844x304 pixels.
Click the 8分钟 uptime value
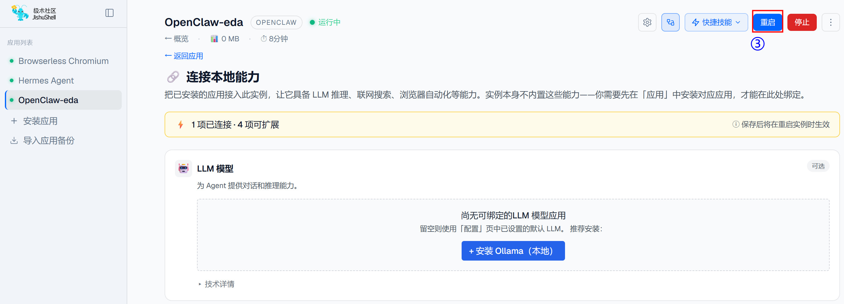click(x=278, y=39)
